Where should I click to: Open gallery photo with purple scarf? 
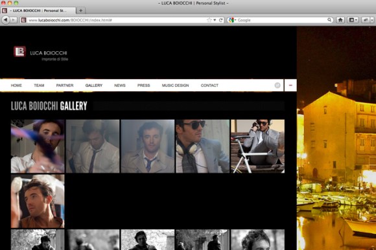[38, 146]
